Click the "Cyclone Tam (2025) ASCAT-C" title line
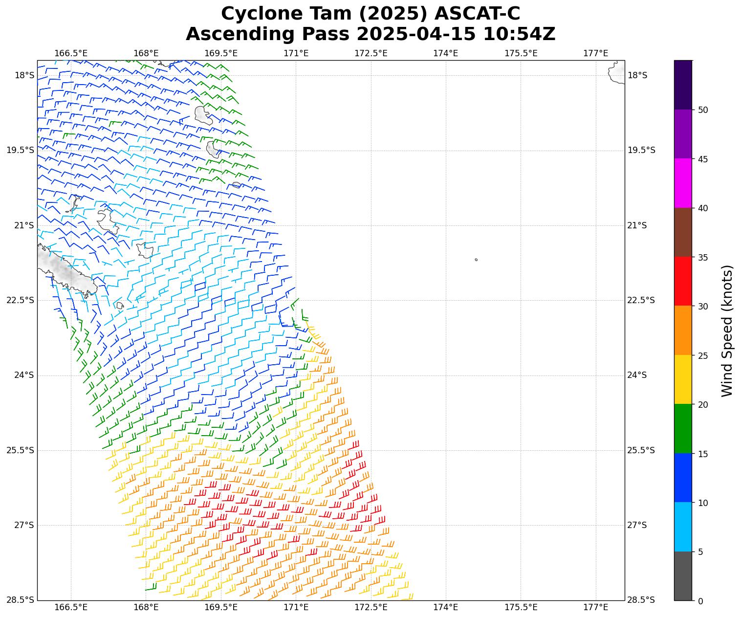741x618 pixels. click(370, 14)
